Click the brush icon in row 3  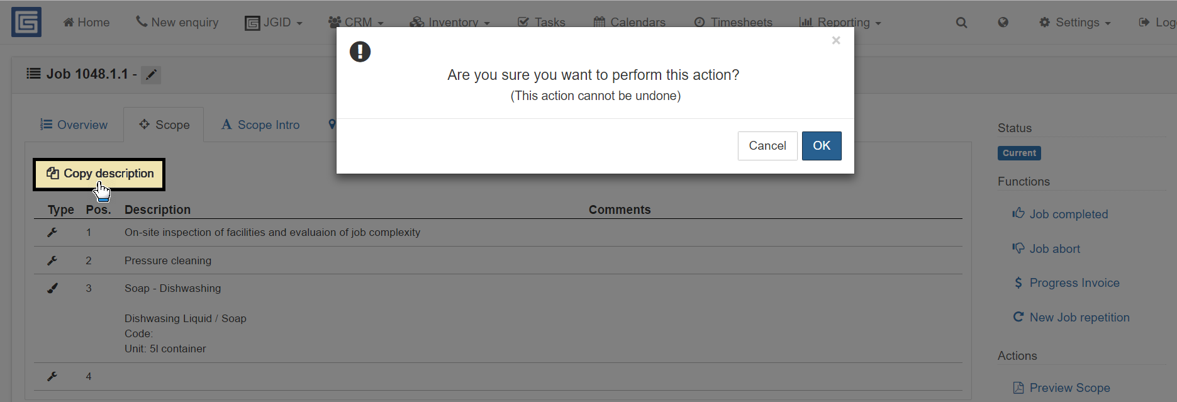[52, 288]
